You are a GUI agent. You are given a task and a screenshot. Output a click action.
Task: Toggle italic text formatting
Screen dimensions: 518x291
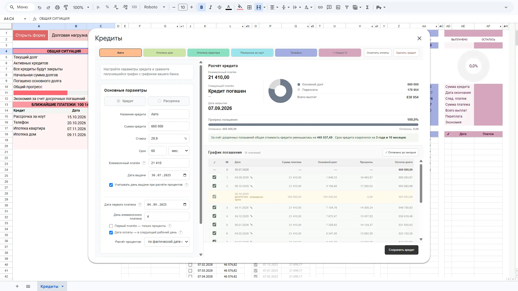pos(210,7)
